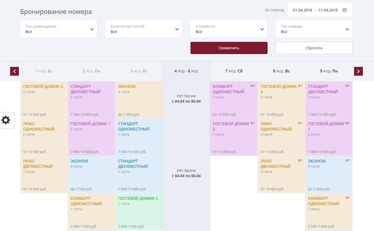This screenshot has width=374, height=231.
Task: Click the calendar icon in date range
Action: 344,10
